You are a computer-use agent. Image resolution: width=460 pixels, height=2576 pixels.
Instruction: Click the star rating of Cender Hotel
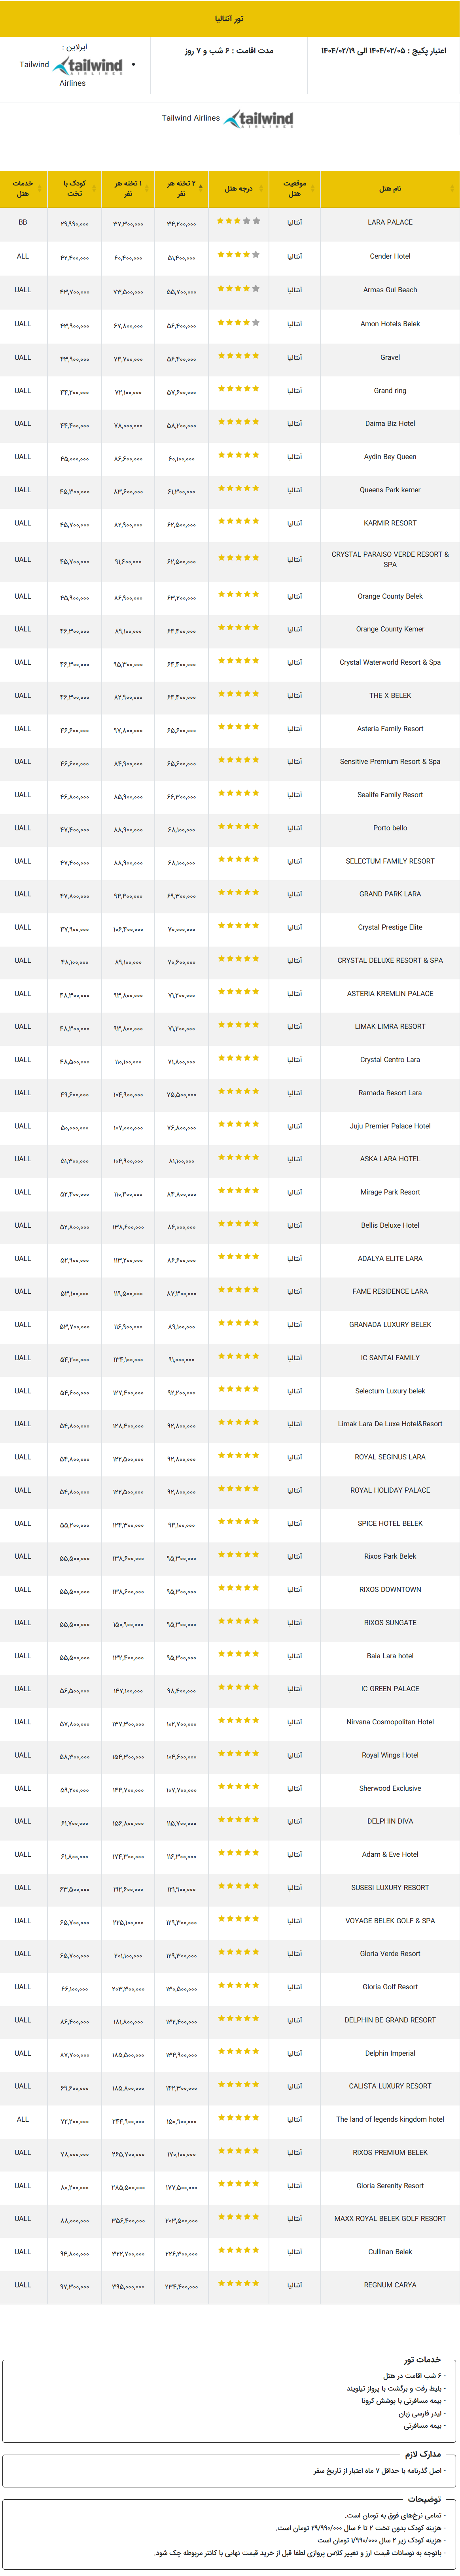(239, 256)
